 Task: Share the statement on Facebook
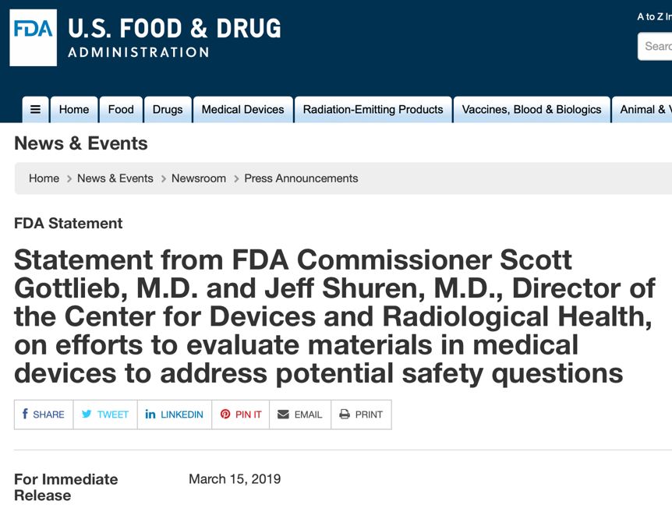coord(44,415)
